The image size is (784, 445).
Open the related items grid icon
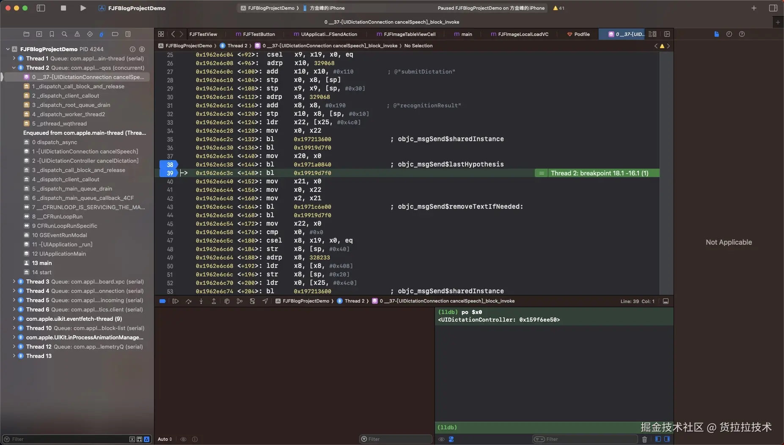tap(161, 34)
